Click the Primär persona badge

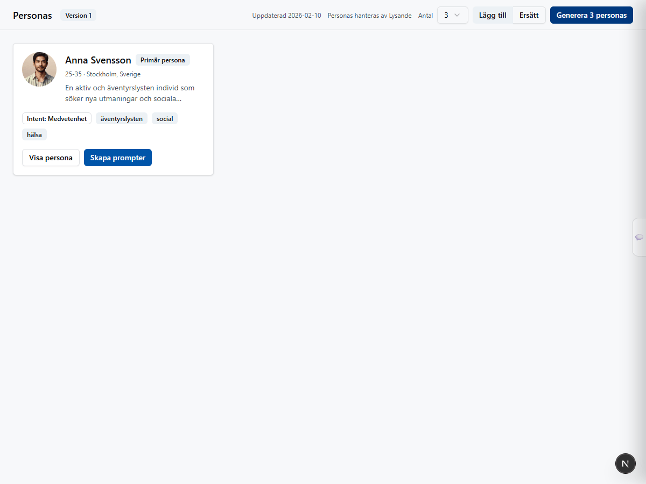163,60
